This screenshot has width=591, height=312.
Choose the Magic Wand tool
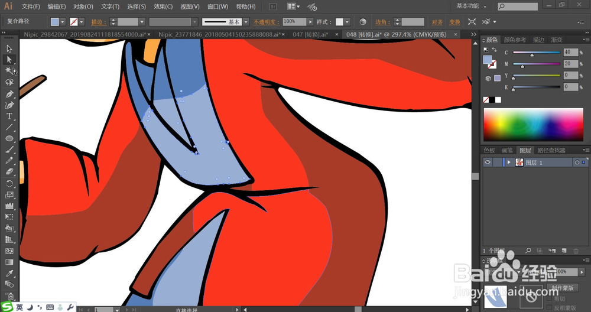pos(9,70)
